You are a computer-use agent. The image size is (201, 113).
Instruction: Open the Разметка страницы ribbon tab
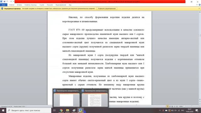point(31,5)
